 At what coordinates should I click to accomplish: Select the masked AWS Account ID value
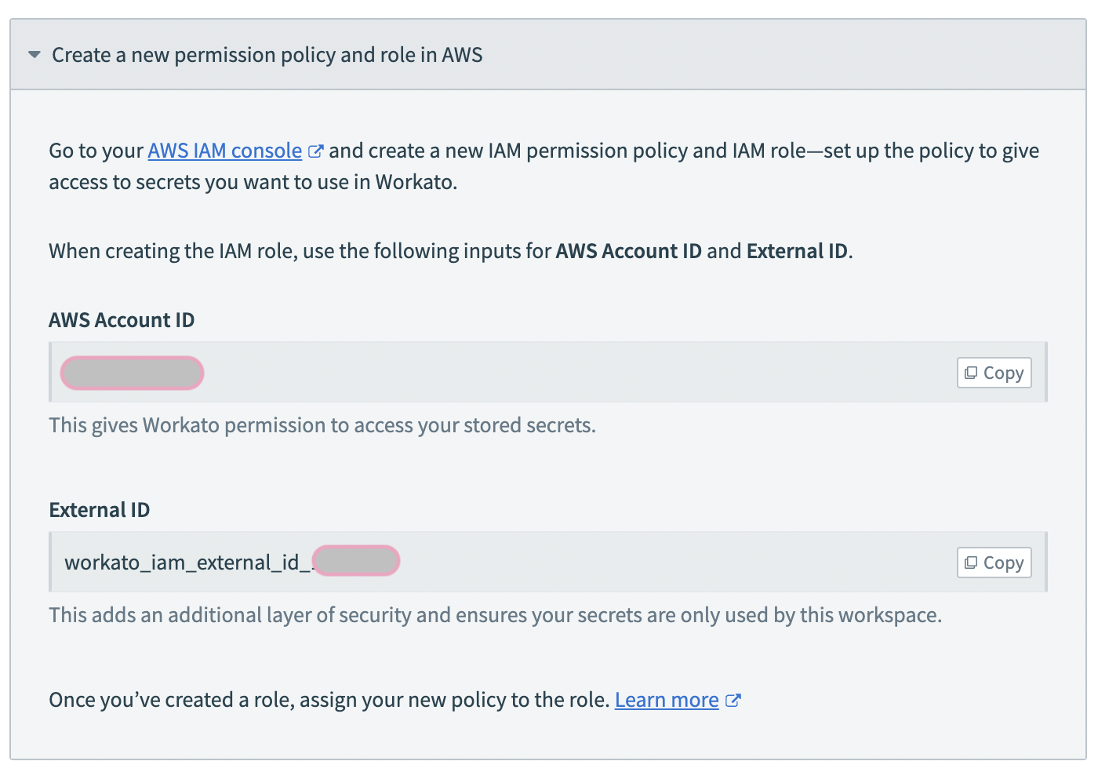(131, 373)
